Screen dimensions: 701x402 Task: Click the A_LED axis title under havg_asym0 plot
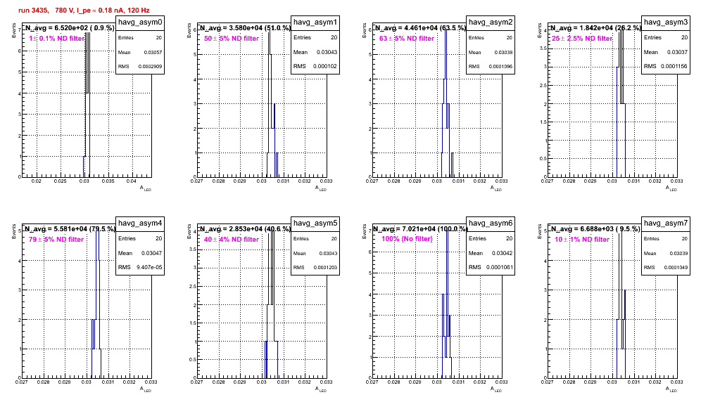146,188
